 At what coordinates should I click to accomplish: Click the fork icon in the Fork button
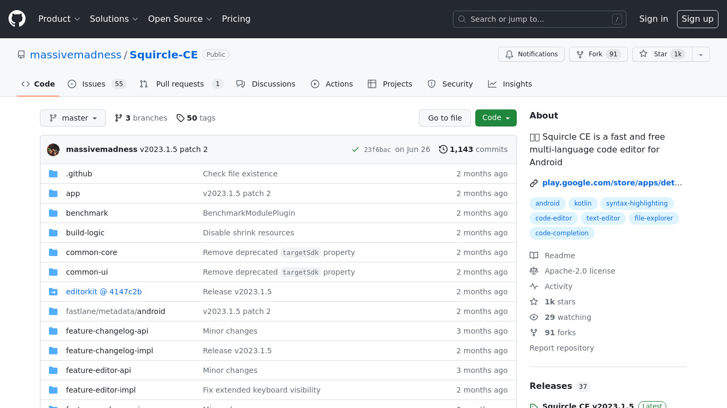point(580,54)
